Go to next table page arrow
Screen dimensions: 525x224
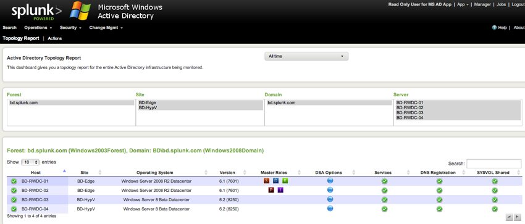518,217
